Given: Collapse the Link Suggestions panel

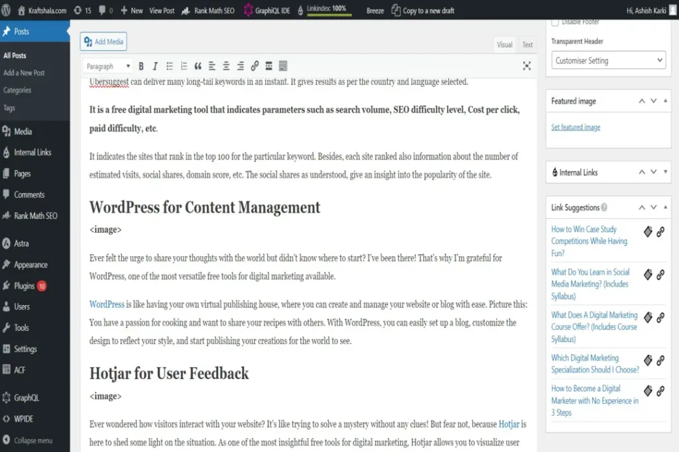Looking at the screenshot, I should tap(665, 207).
